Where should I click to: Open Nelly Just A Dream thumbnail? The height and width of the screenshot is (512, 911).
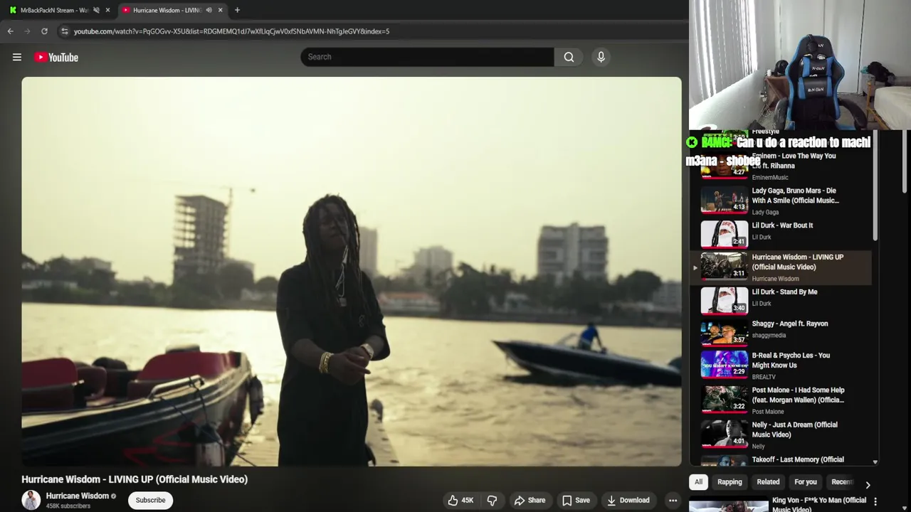click(x=725, y=433)
